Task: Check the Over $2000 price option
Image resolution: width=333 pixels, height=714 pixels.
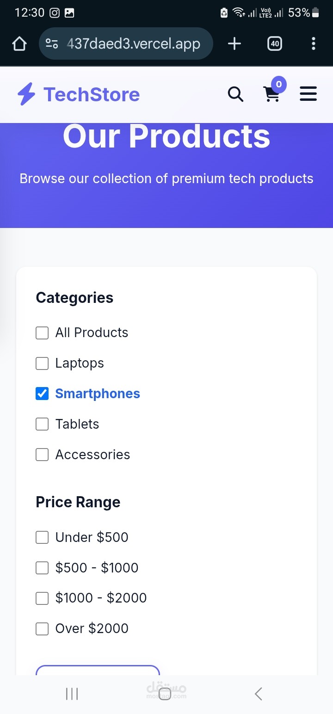Action: tap(42, 629)
